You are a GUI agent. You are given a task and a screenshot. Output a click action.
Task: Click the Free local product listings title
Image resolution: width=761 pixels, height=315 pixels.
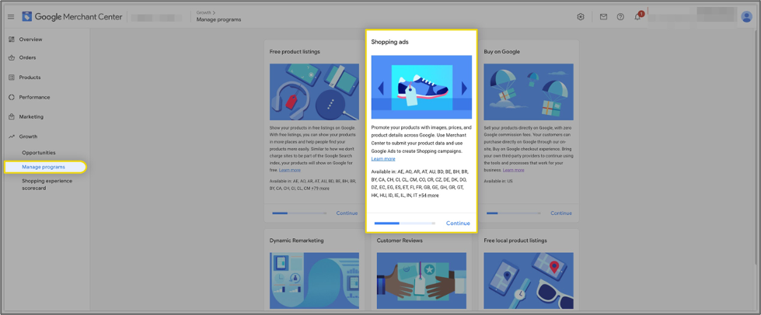(x=515, y=241)
